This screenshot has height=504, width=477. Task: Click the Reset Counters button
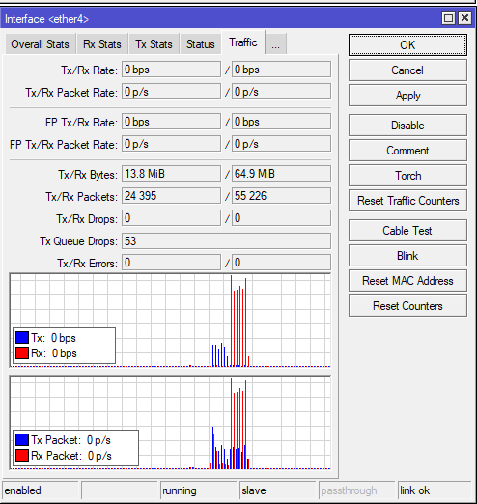pyautogui.click(x=407, y=306)
